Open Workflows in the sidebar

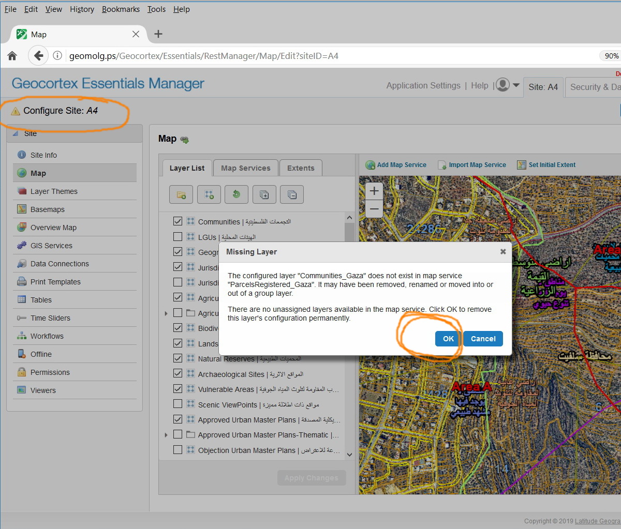tap(75, 336)
